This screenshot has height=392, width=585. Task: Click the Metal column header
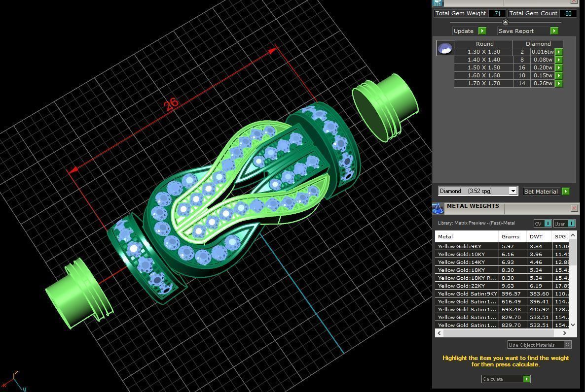coord(467,236)
